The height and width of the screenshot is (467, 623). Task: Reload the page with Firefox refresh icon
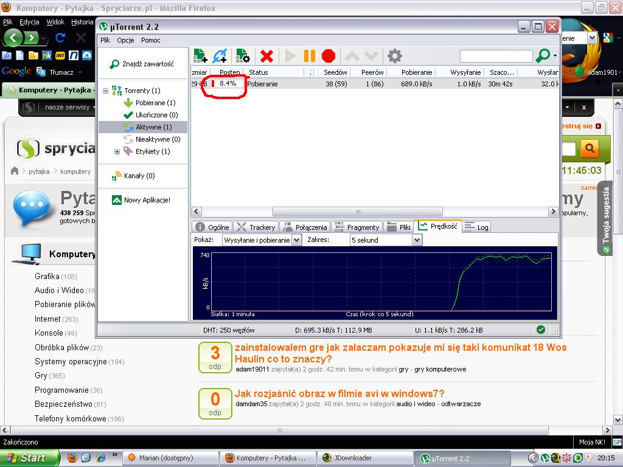(x=60, y=38)
